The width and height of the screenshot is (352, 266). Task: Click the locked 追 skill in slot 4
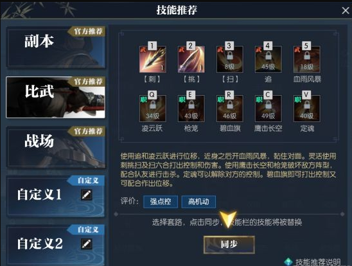[268, 59]
